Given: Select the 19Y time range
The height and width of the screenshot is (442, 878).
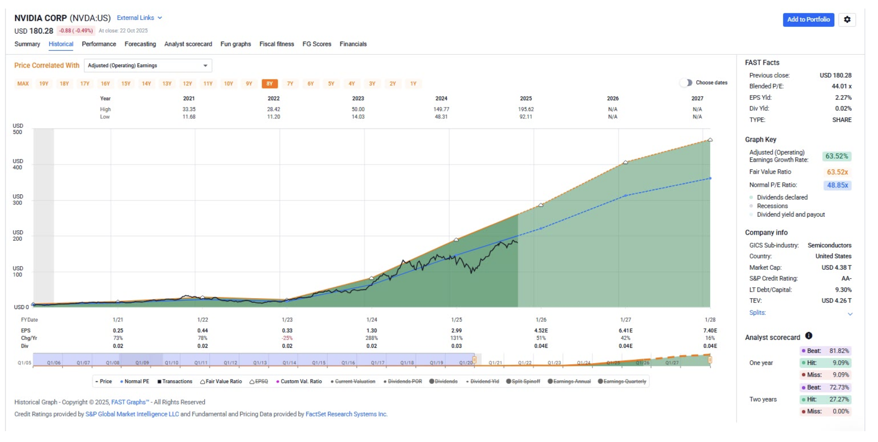Looking at the screenshot, I should [x=44, y=84].
